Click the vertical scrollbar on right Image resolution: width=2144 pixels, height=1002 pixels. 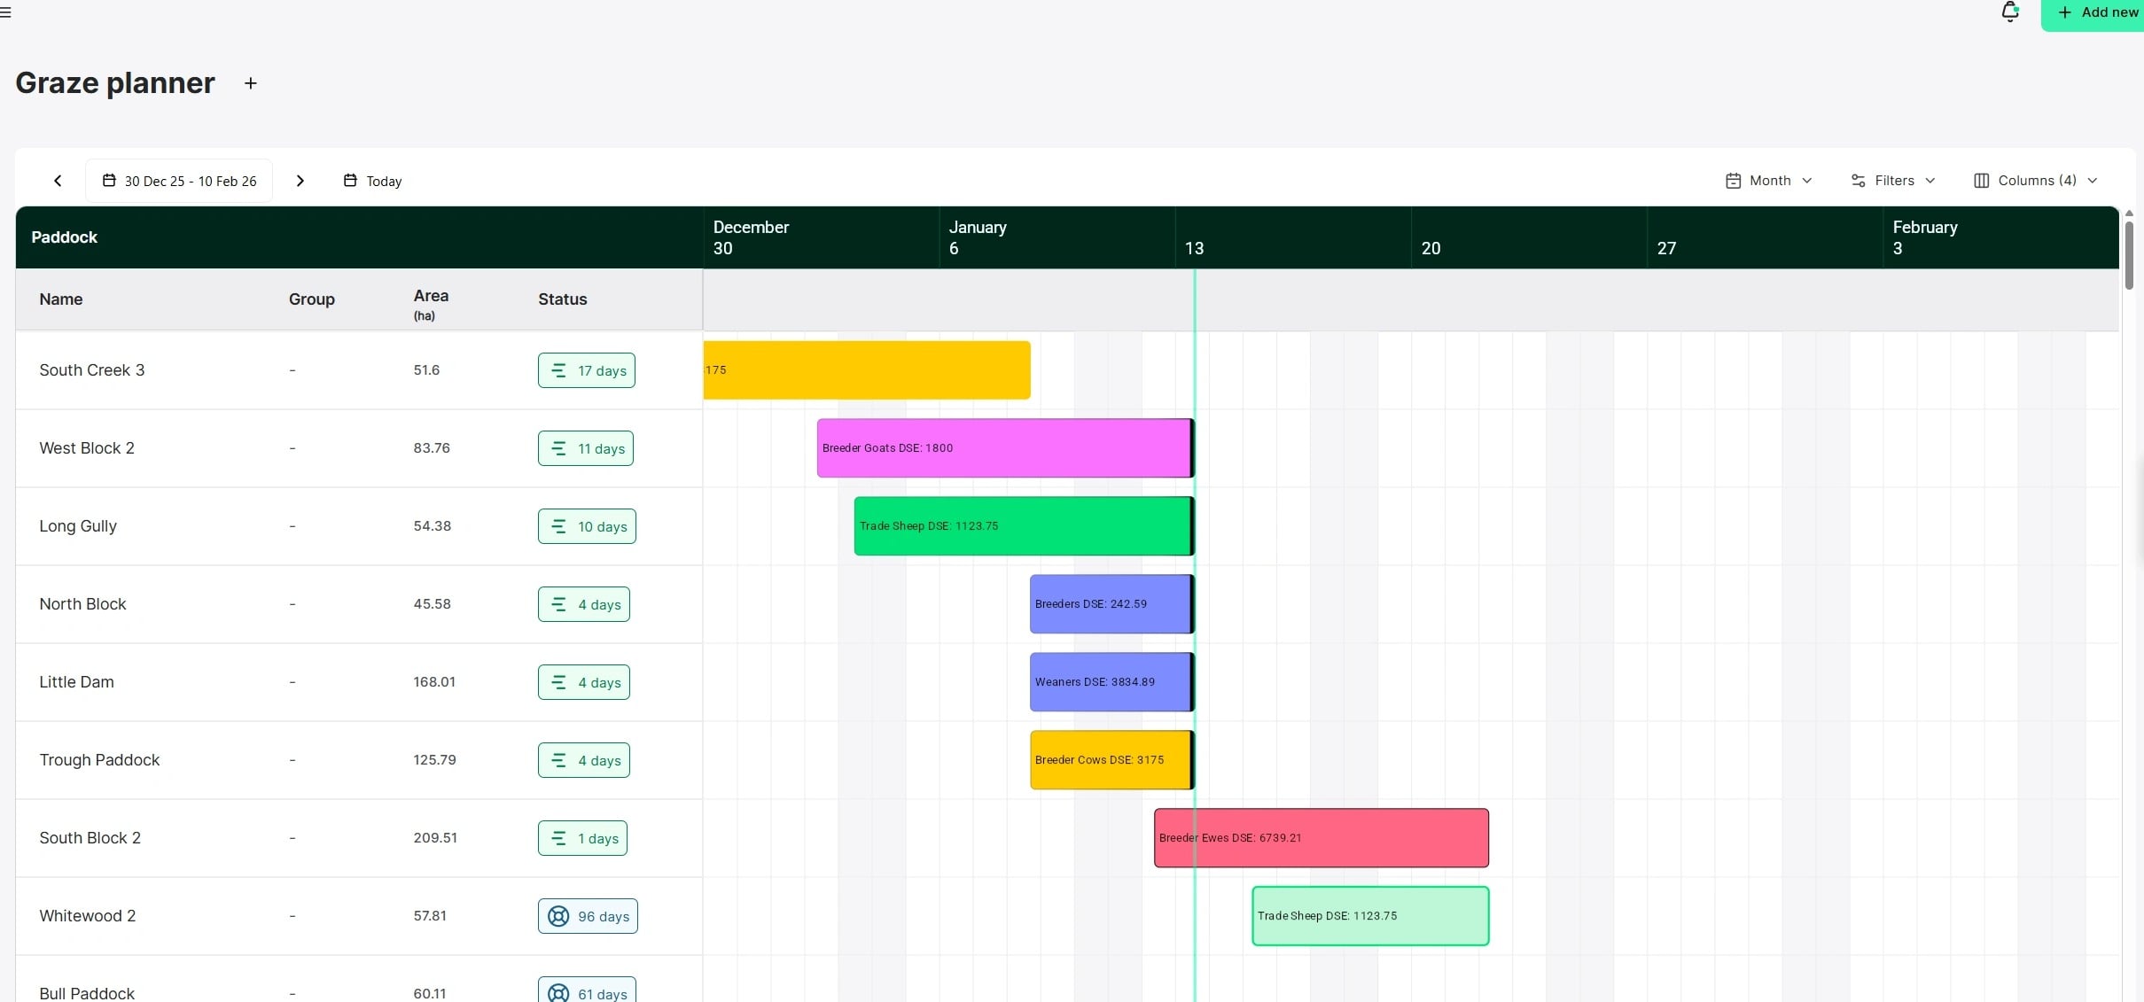(x=2129, y=257)
